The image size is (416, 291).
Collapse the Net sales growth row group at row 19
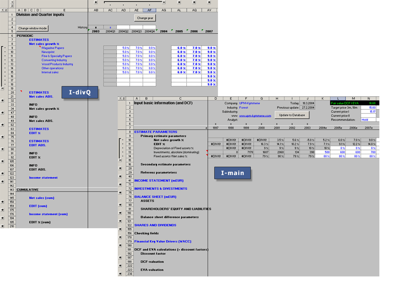coord(3,89)
